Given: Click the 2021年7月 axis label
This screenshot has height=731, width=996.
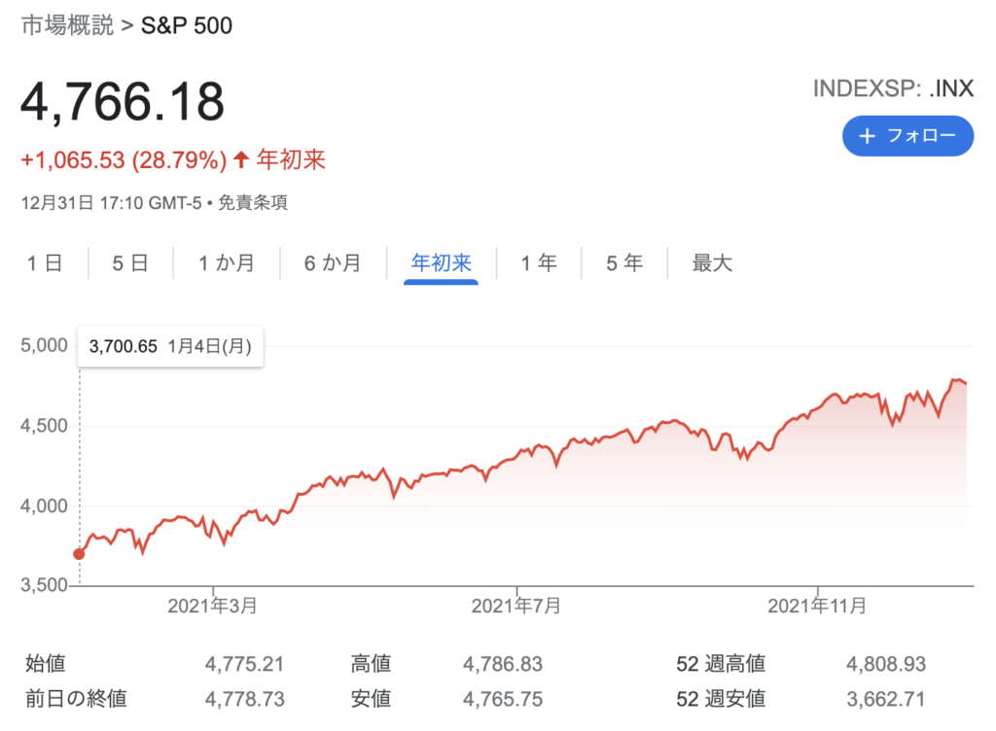Looking at the screenshot, I should click(516, 606).
